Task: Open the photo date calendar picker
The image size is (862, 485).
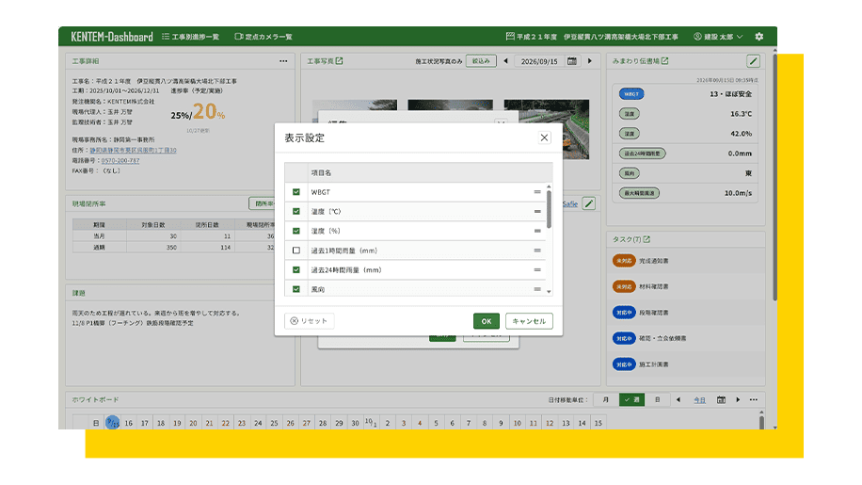Action: coord(572,61)
